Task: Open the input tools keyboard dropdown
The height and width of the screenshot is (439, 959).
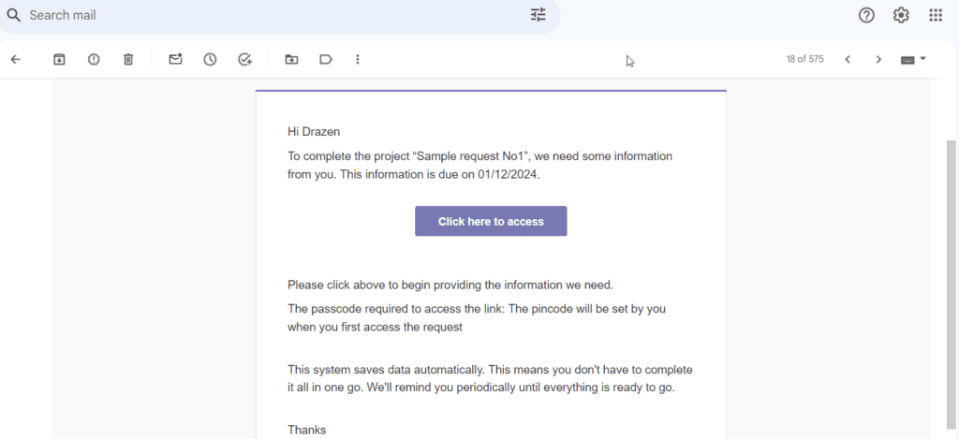Action: (913, 59)
